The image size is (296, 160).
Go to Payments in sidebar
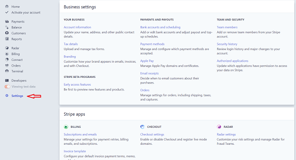pyautogui.click(x=18, y=21)
